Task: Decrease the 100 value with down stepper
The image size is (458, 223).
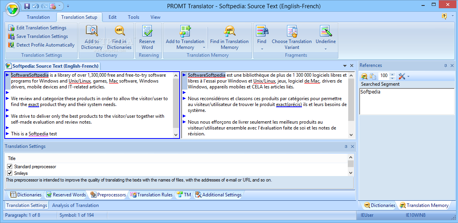Action: [393, 78]
